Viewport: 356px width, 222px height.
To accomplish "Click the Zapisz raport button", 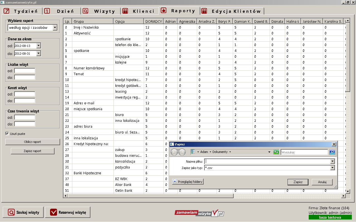I will (x=33, y=151).
